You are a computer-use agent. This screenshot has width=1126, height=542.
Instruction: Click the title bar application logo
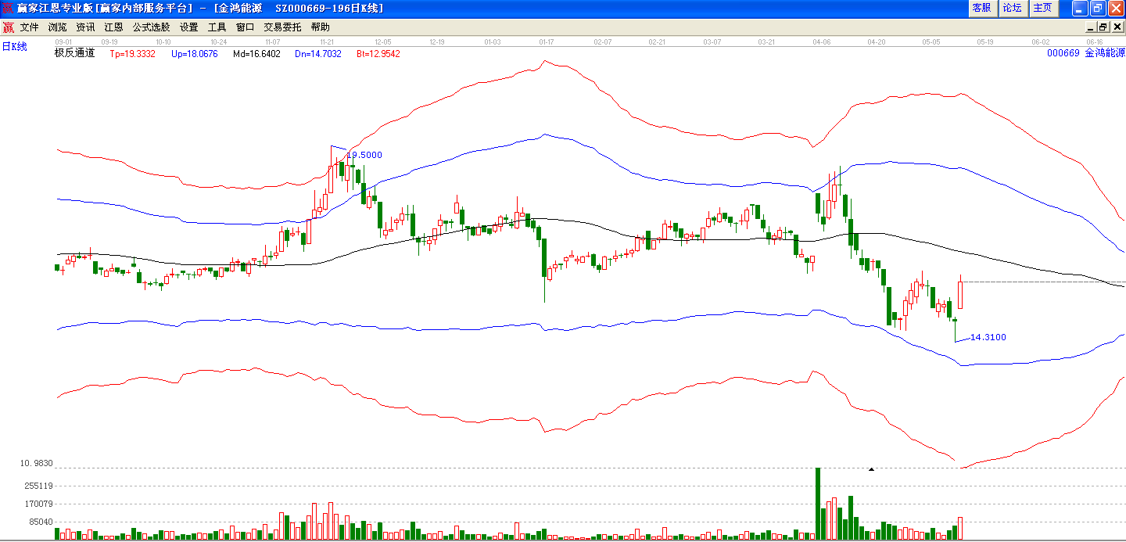coord(8,8)
